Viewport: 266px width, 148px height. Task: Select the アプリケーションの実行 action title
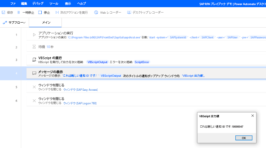pos(56,33)
